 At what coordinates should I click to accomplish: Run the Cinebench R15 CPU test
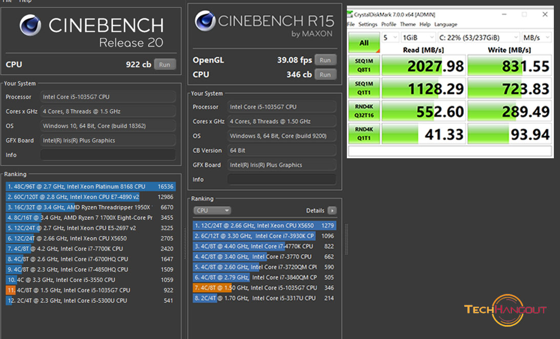point(325,75)
